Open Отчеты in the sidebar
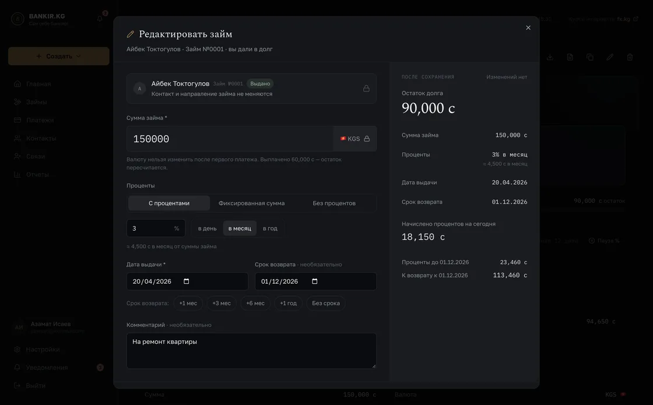 click(59, 174)
